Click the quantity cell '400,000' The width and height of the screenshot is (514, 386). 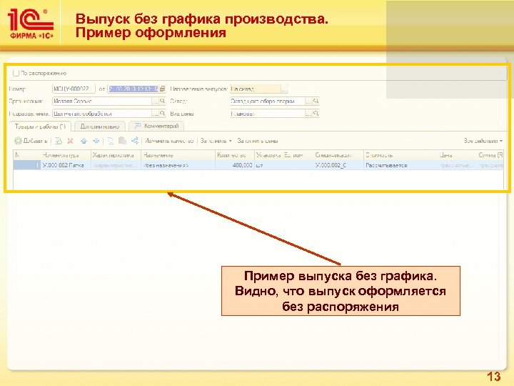tap(235, 165)
